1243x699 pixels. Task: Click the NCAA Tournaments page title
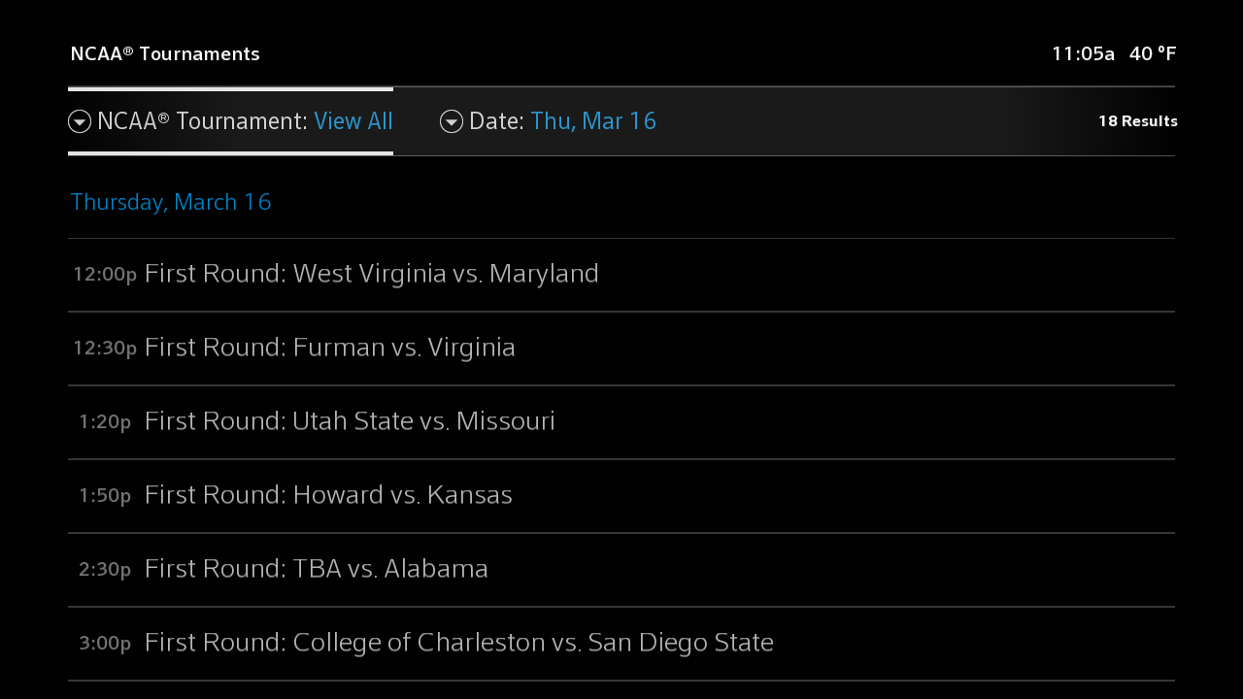tap(164, 53)
